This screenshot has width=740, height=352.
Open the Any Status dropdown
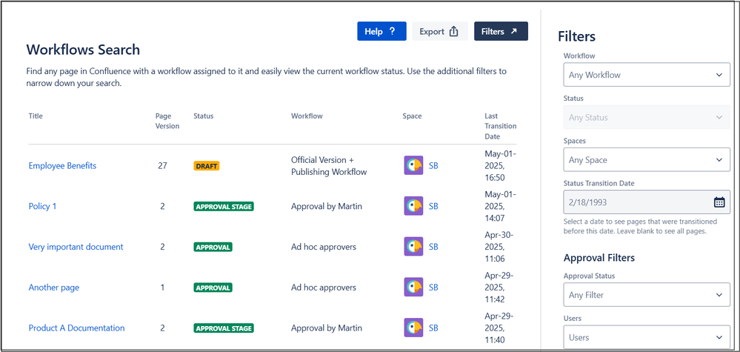647,117
